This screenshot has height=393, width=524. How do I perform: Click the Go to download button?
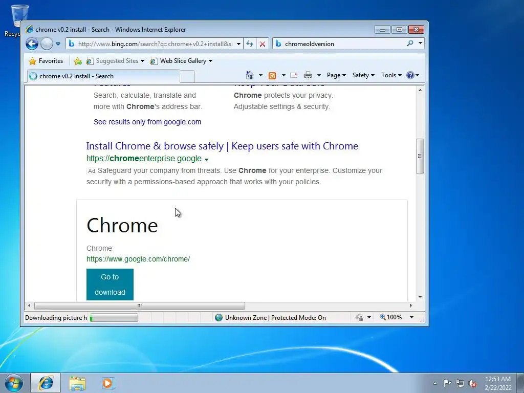(110, 285)
